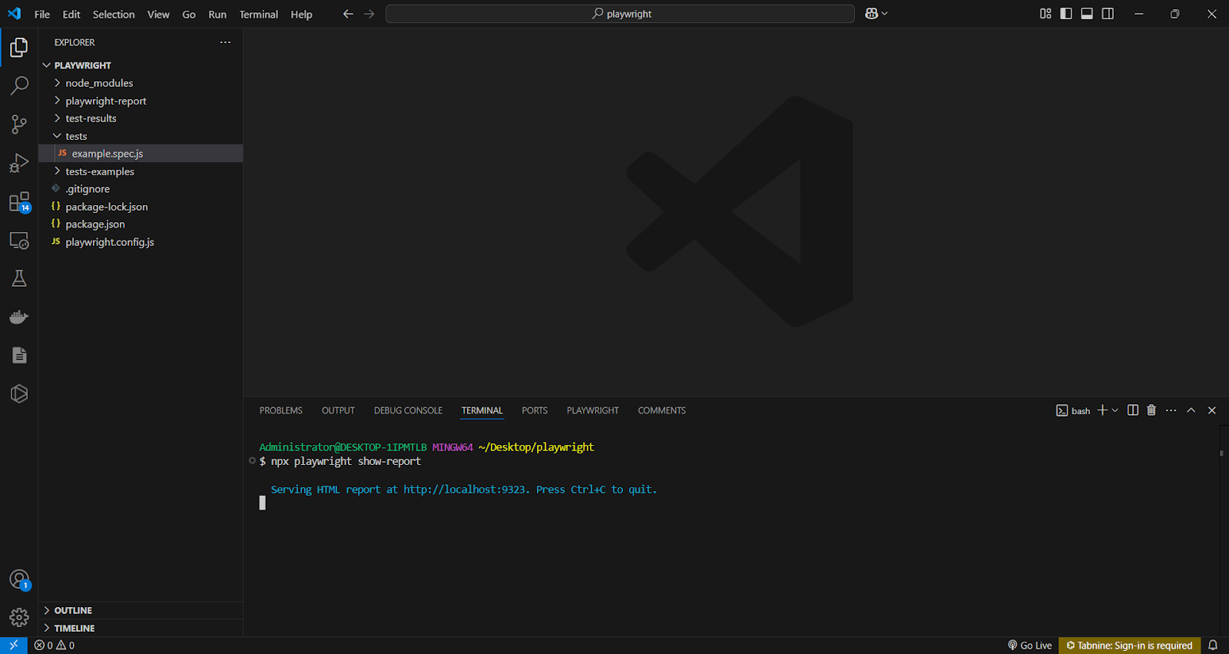
Task: Open the Extensions view with badge 14
Action: pyautogui.click(x=19, y=202)
